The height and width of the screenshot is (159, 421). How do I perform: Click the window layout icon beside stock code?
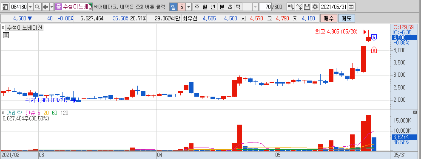5,7
